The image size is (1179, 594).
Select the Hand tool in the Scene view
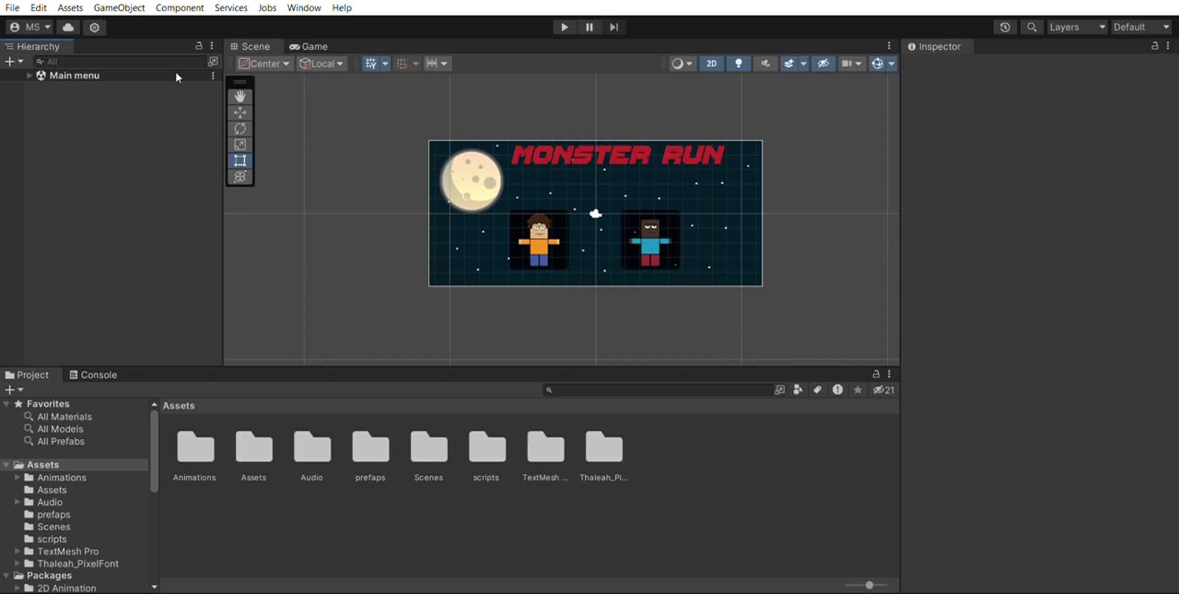[x=239, y=96]
